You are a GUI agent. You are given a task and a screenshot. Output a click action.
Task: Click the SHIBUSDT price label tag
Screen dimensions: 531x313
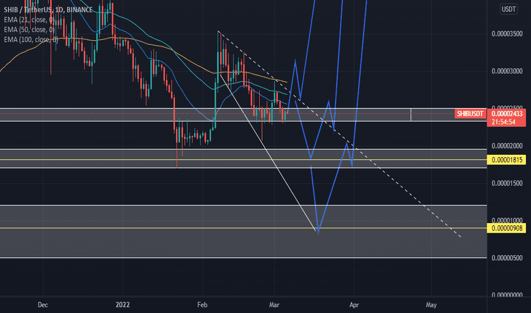[470, 114]
